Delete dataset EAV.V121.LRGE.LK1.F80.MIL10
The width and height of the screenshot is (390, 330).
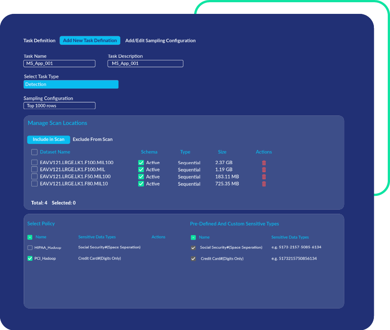point(264,184)
